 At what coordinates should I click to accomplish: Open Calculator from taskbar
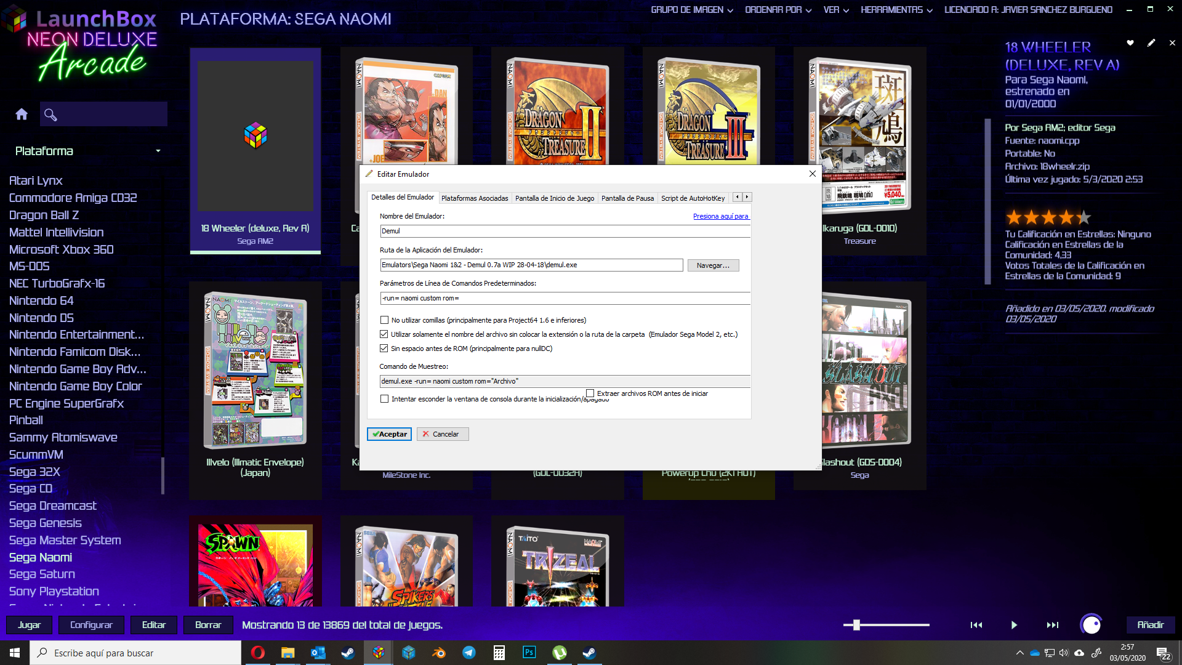[499, 653]
